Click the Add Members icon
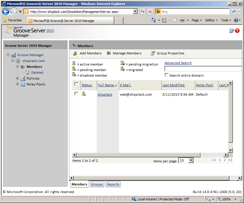 (75, 54)
